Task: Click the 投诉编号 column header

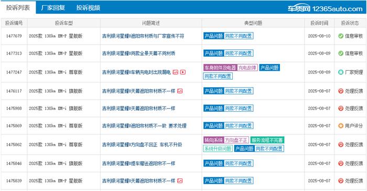Action: (14, 23)
